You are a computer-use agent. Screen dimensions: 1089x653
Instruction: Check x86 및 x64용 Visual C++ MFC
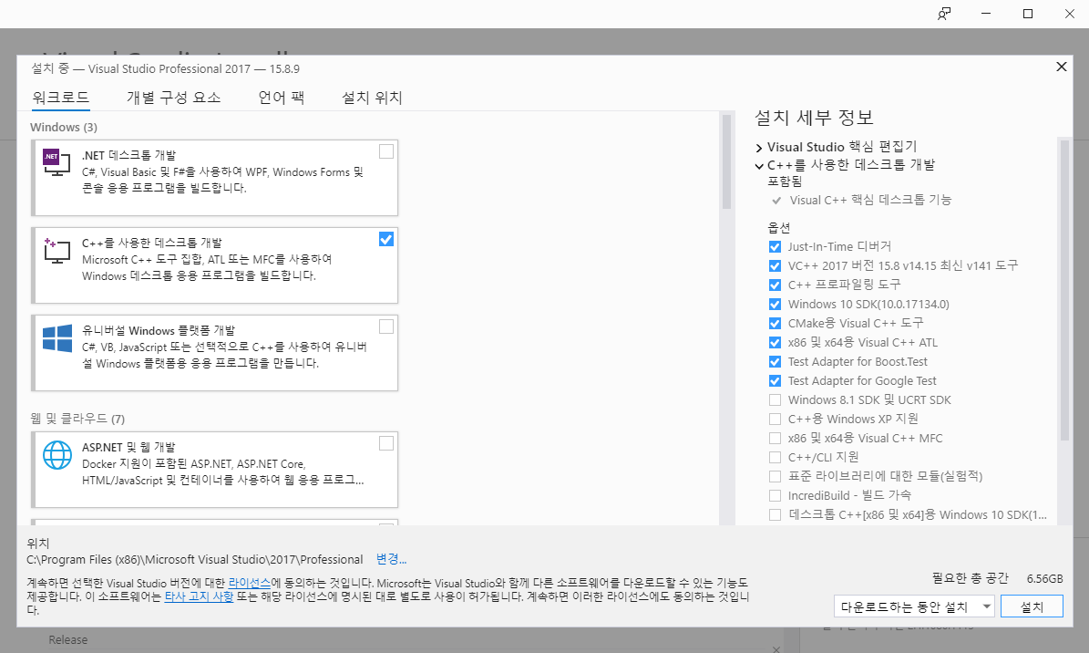776,438
